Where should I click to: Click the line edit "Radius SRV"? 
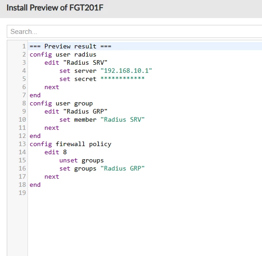pos(76,62)
